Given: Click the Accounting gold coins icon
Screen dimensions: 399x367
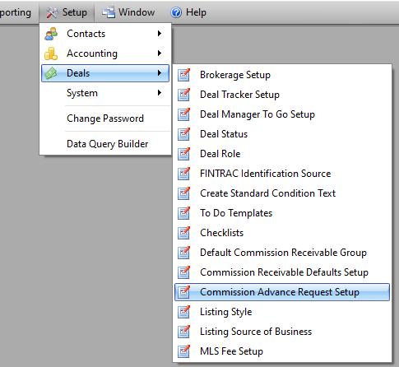Looking at the screenshot, I should point(51,53).
